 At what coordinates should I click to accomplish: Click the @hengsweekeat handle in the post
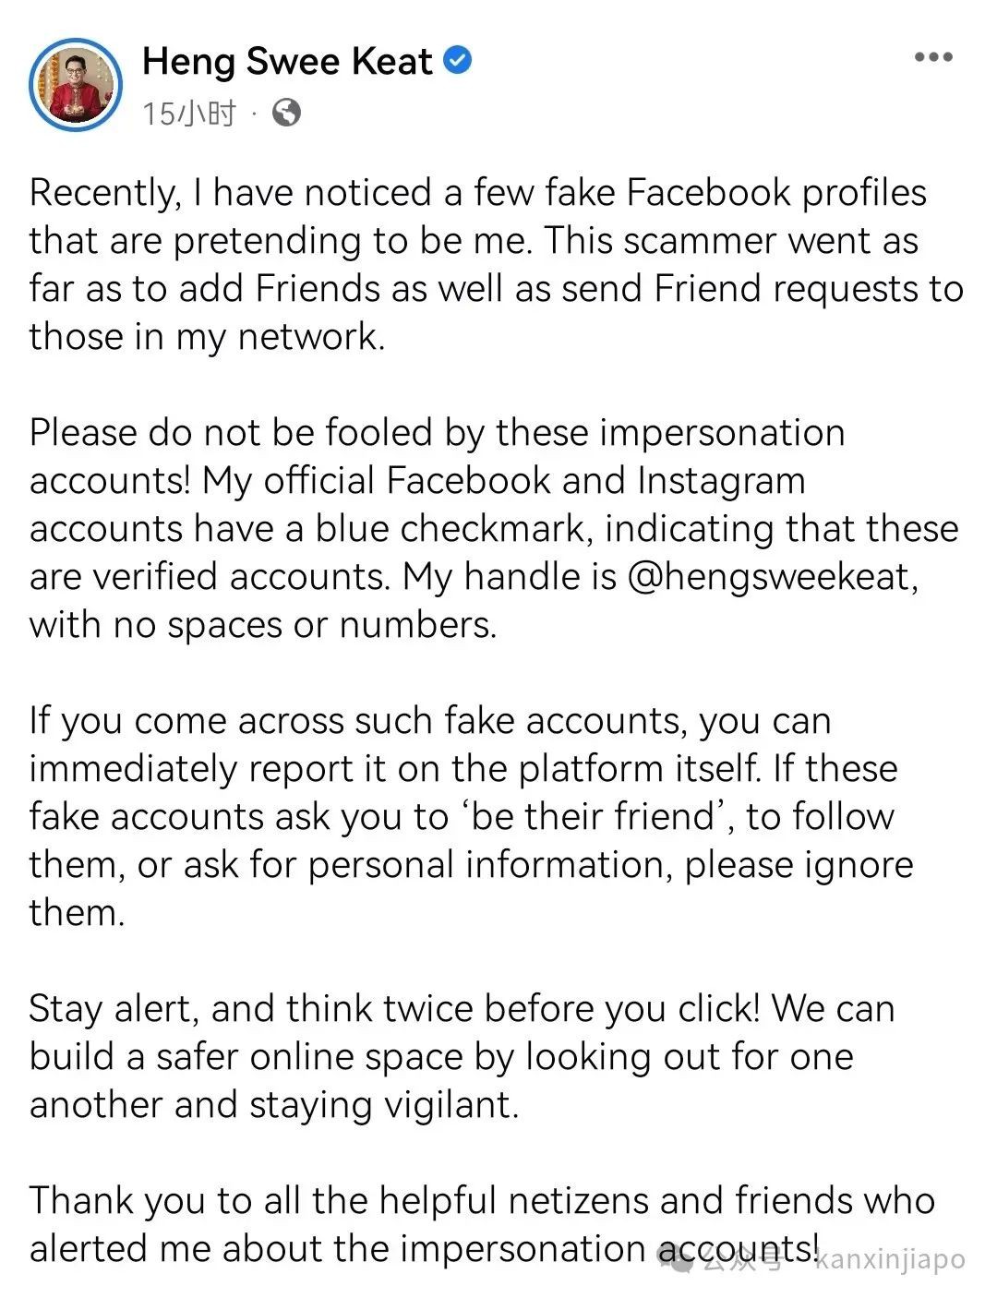point(772,577)
